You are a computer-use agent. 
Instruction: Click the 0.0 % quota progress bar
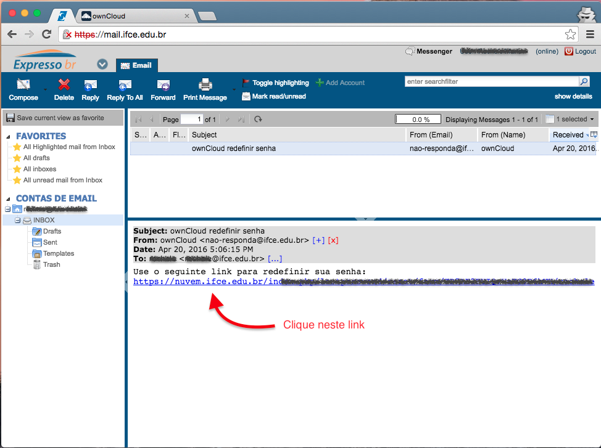418,120
